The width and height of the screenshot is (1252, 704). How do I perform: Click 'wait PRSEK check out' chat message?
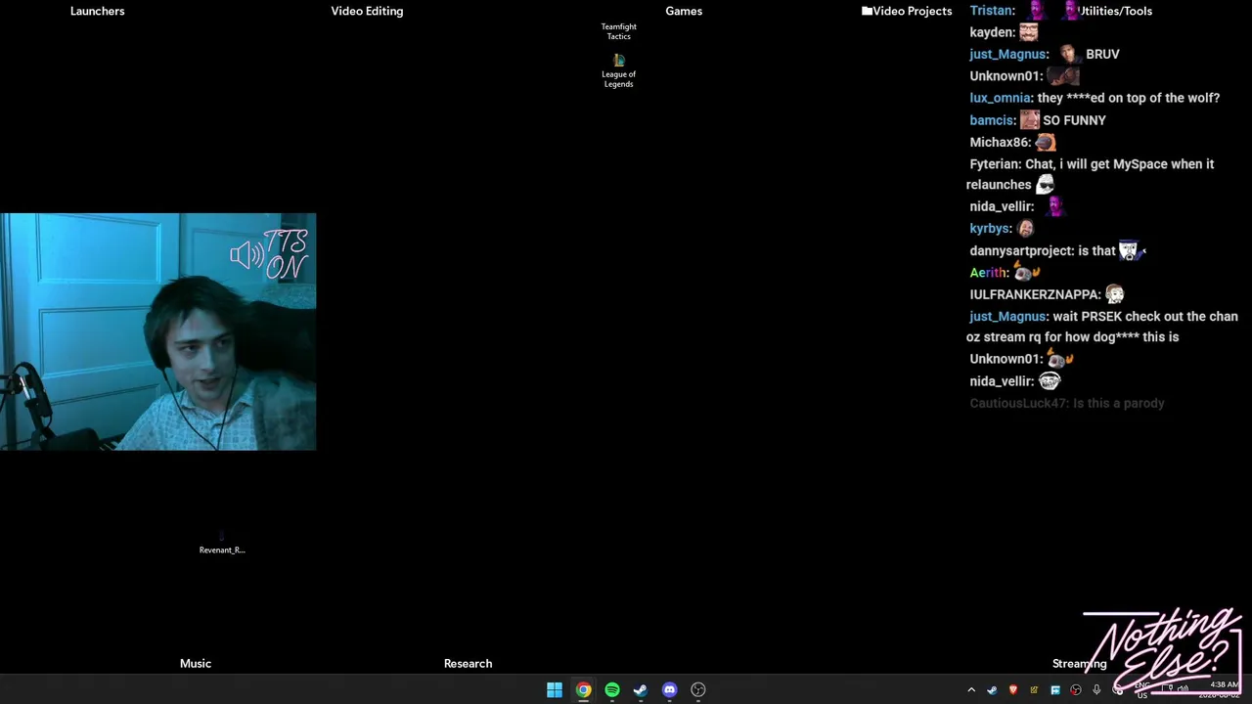[x=1102, y=327]
